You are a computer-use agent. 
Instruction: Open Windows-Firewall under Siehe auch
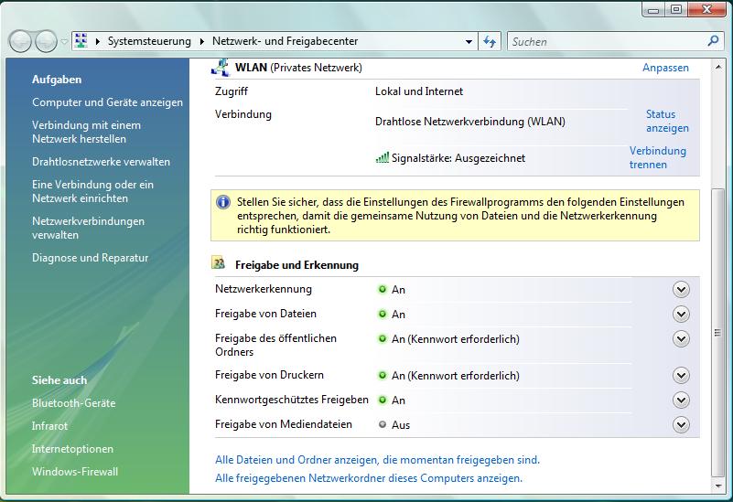click(x=75, y=472)
